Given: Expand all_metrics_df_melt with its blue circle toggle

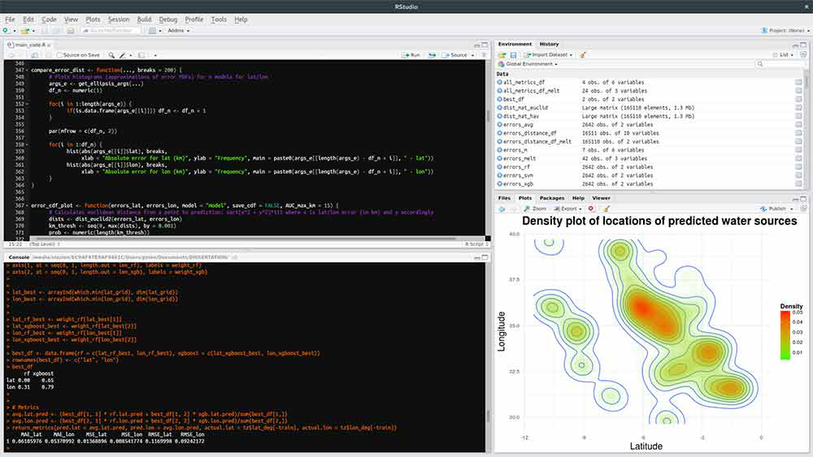Looking at the screenshot, I should pyautogui.click(x=500, y=91).
